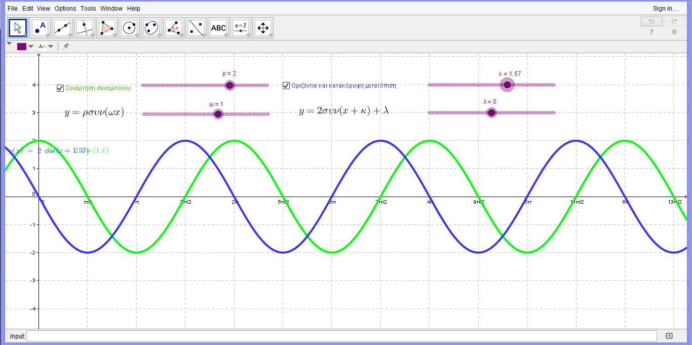The image size is (692, 345).
Task: Click the κ = 1.57 slider handle
Action: pyautogui.click(x=507, y=85)
